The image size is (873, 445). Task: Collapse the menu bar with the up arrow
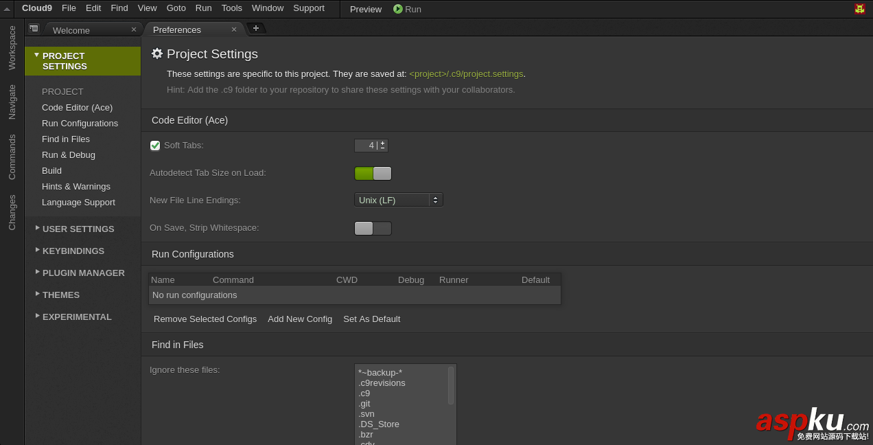(7, 9)
